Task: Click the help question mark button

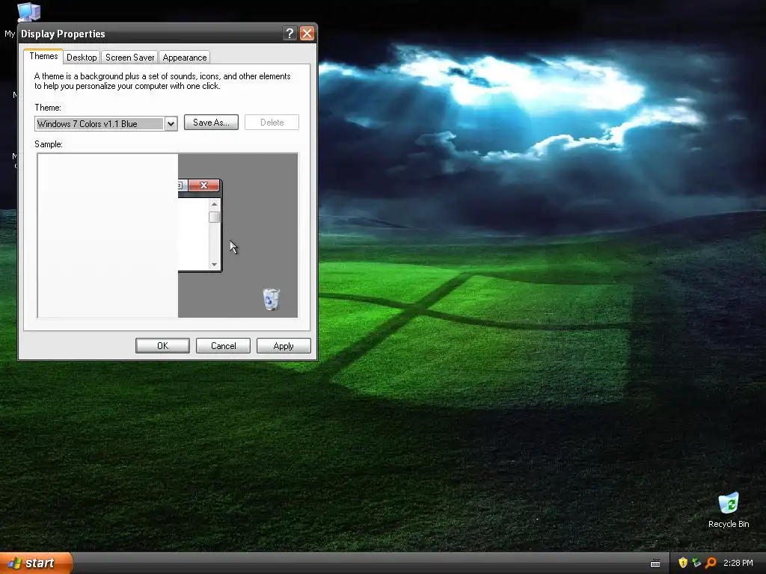Action: [x=289, y=33]
